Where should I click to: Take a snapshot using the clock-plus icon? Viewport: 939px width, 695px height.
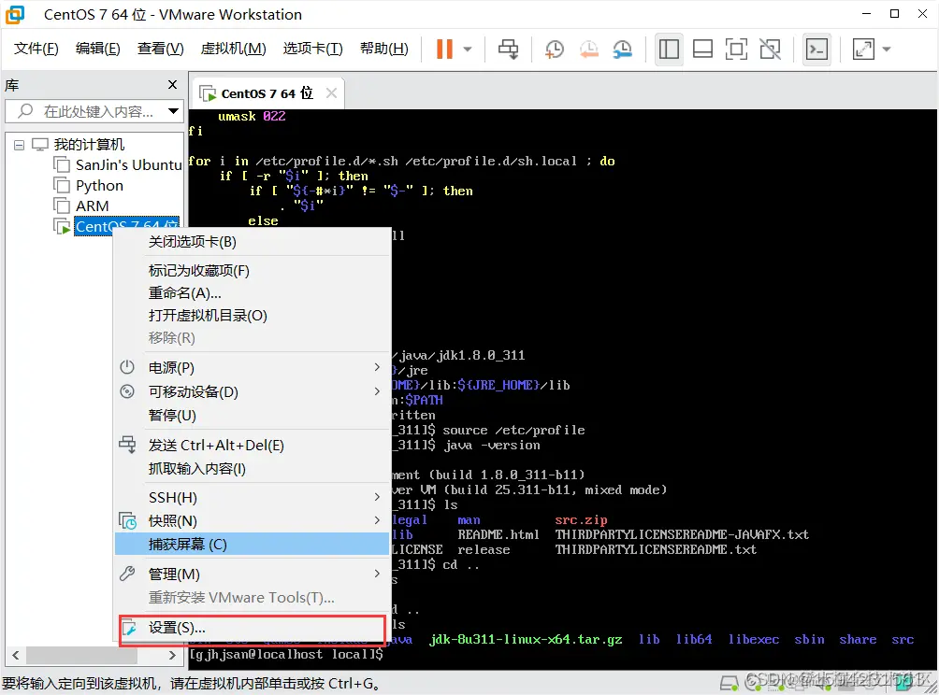click(554, 49)
